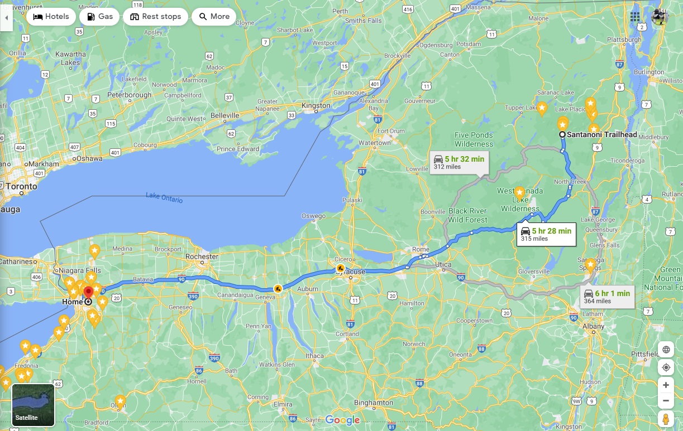Zoom in with the plus button
The height and width of the screenshot is (431, 683).
[x=666, y=385]
